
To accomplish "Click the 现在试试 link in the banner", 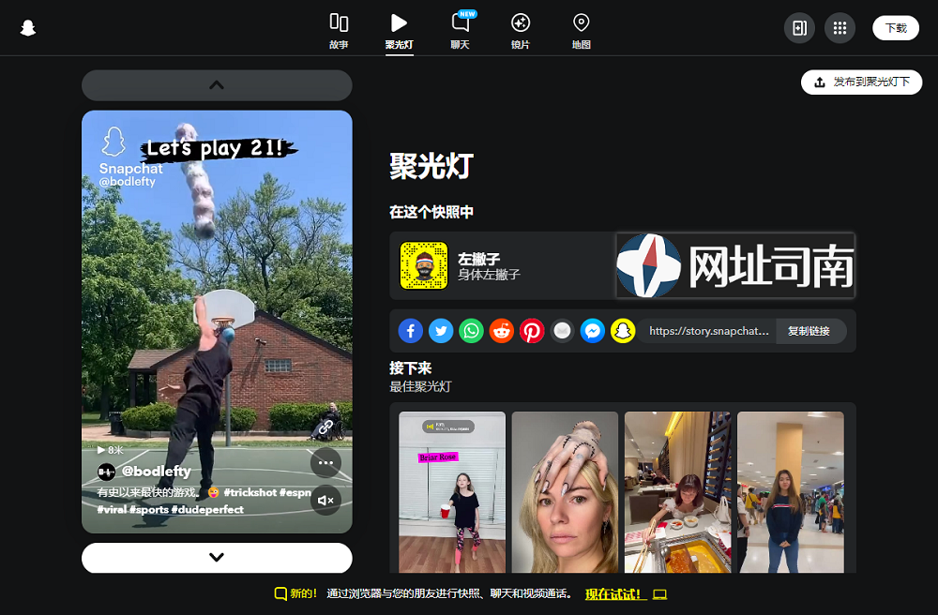I will pos(613,594).
